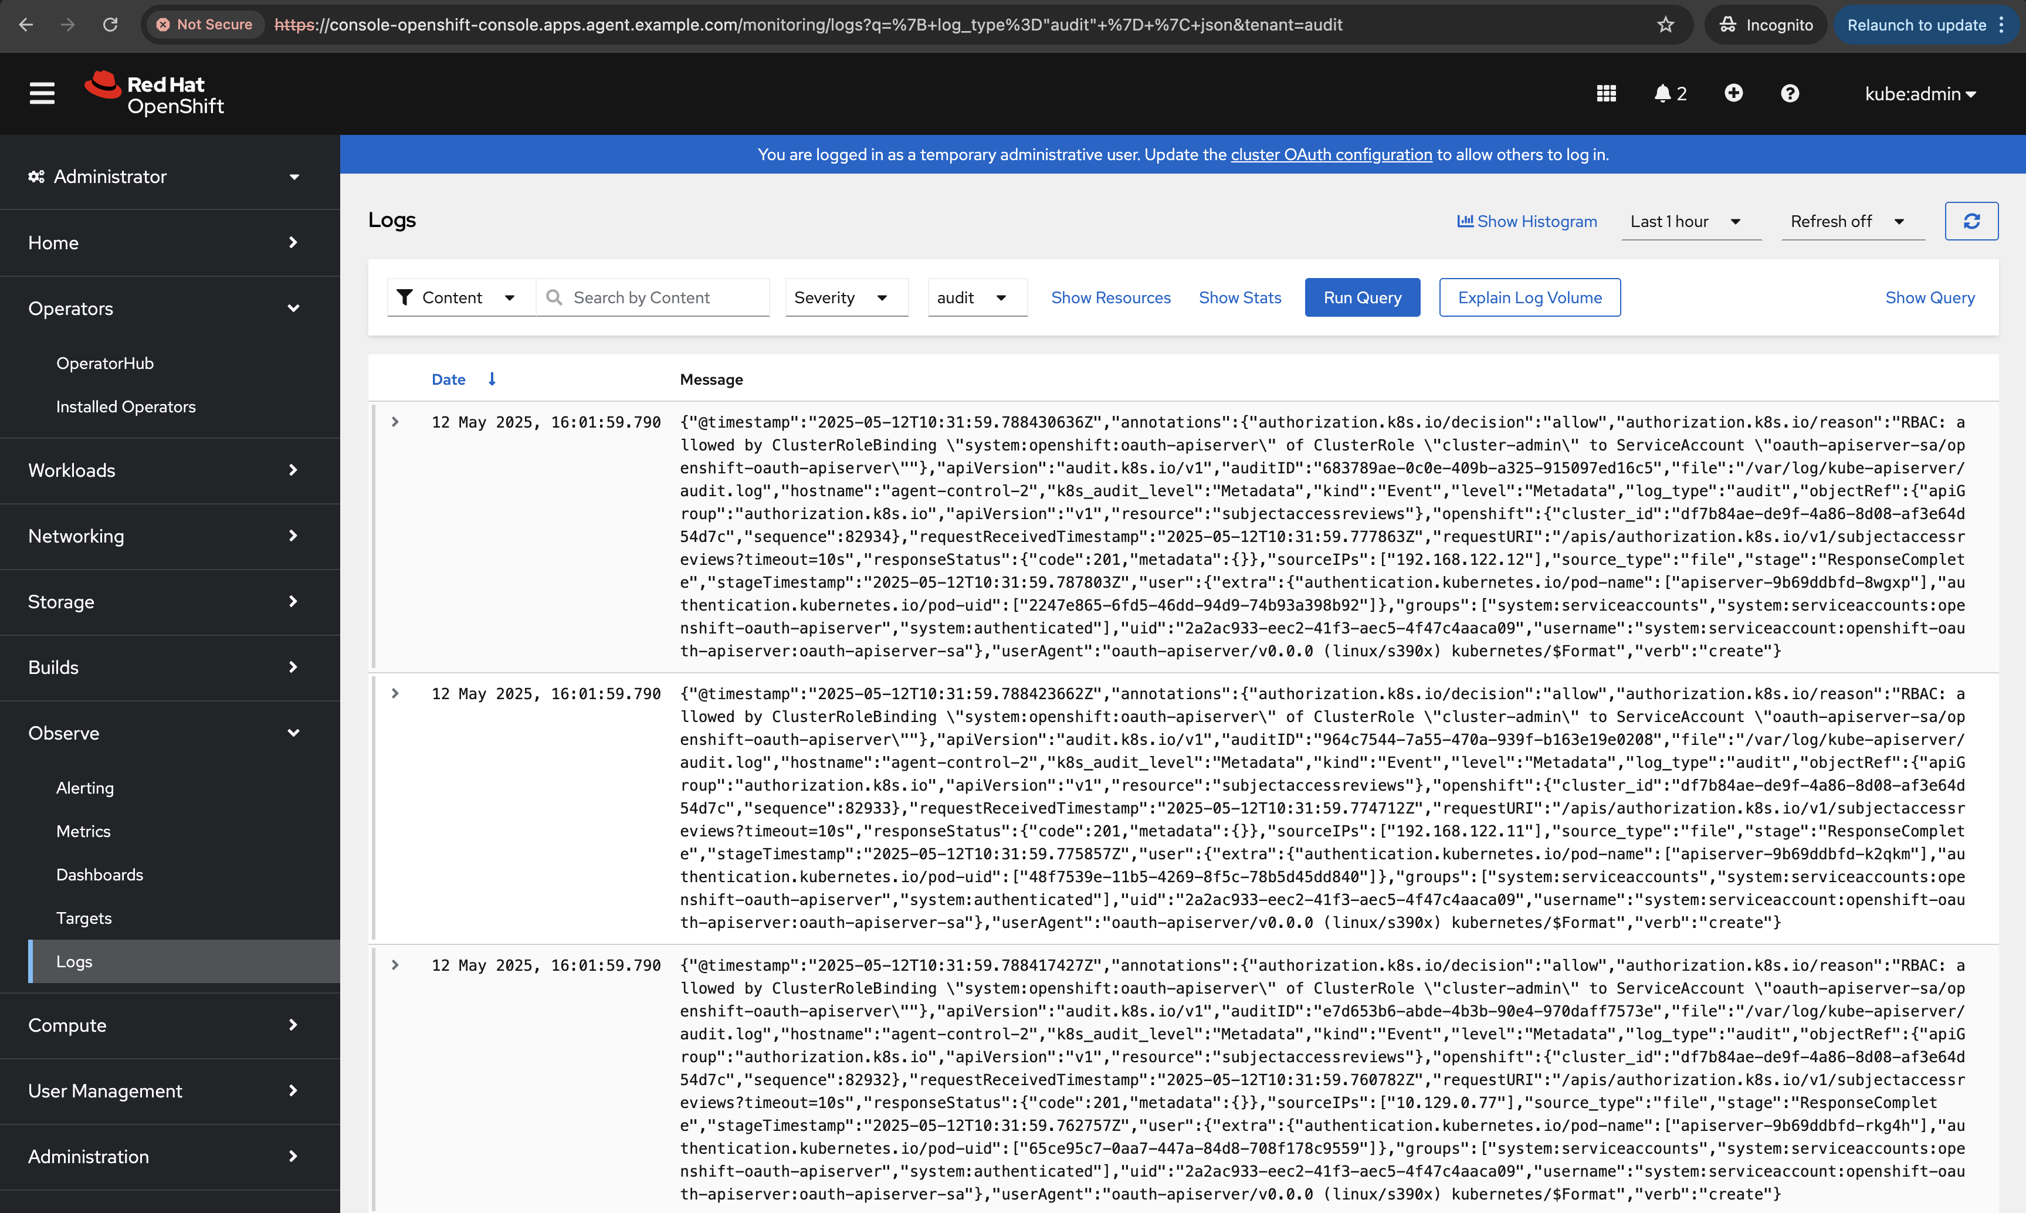Click the refresh logs sync icon button

pos(1971,222)
